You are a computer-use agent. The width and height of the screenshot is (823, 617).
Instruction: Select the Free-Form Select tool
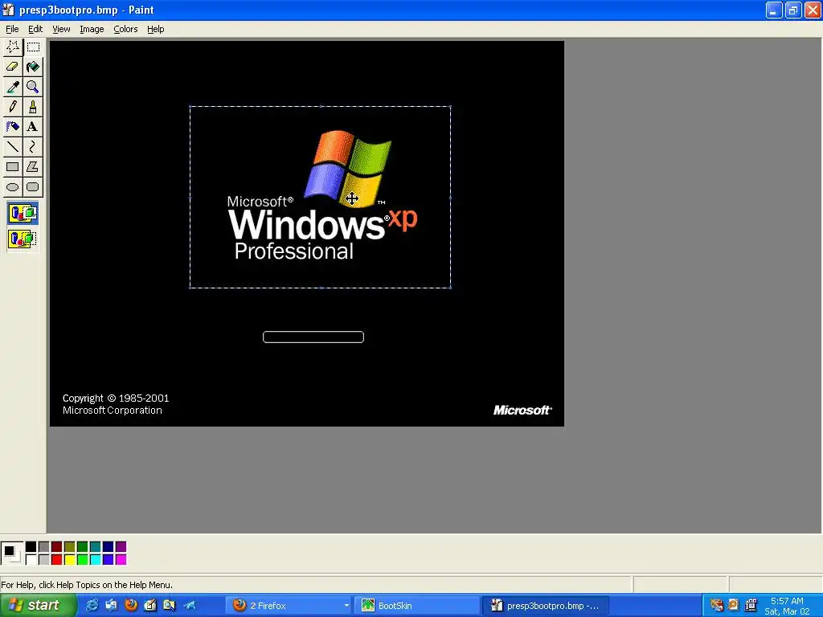(x=13, y=47)
